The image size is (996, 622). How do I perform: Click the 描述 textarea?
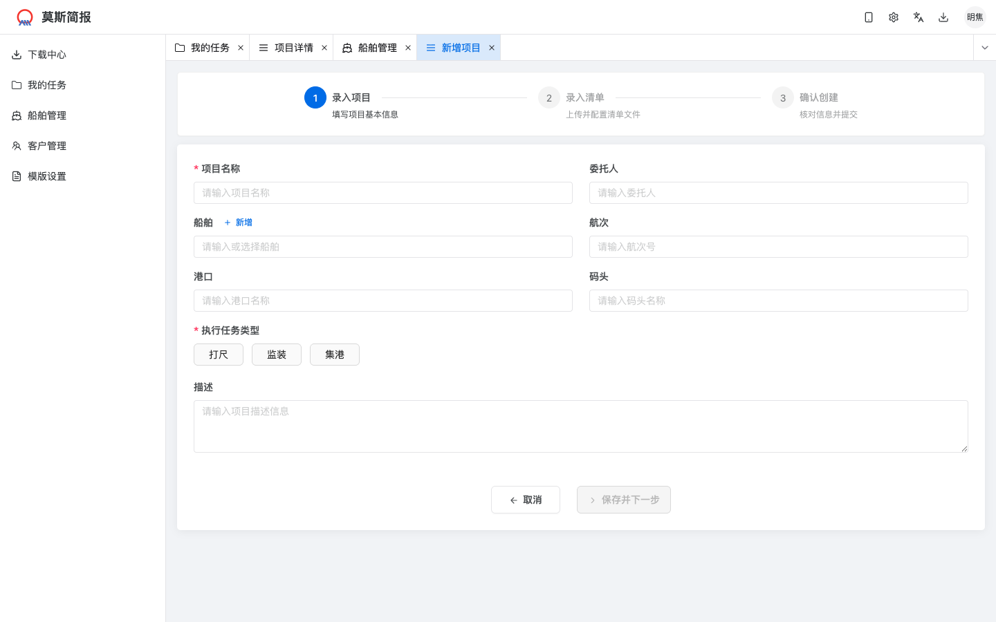(581, 426)
